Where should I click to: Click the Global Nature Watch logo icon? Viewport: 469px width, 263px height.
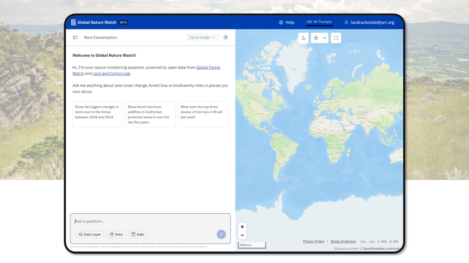point(74,22)
